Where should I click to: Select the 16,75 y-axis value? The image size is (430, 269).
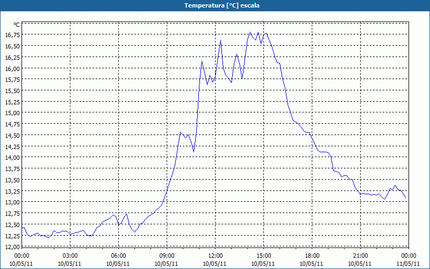coord(12,34)
